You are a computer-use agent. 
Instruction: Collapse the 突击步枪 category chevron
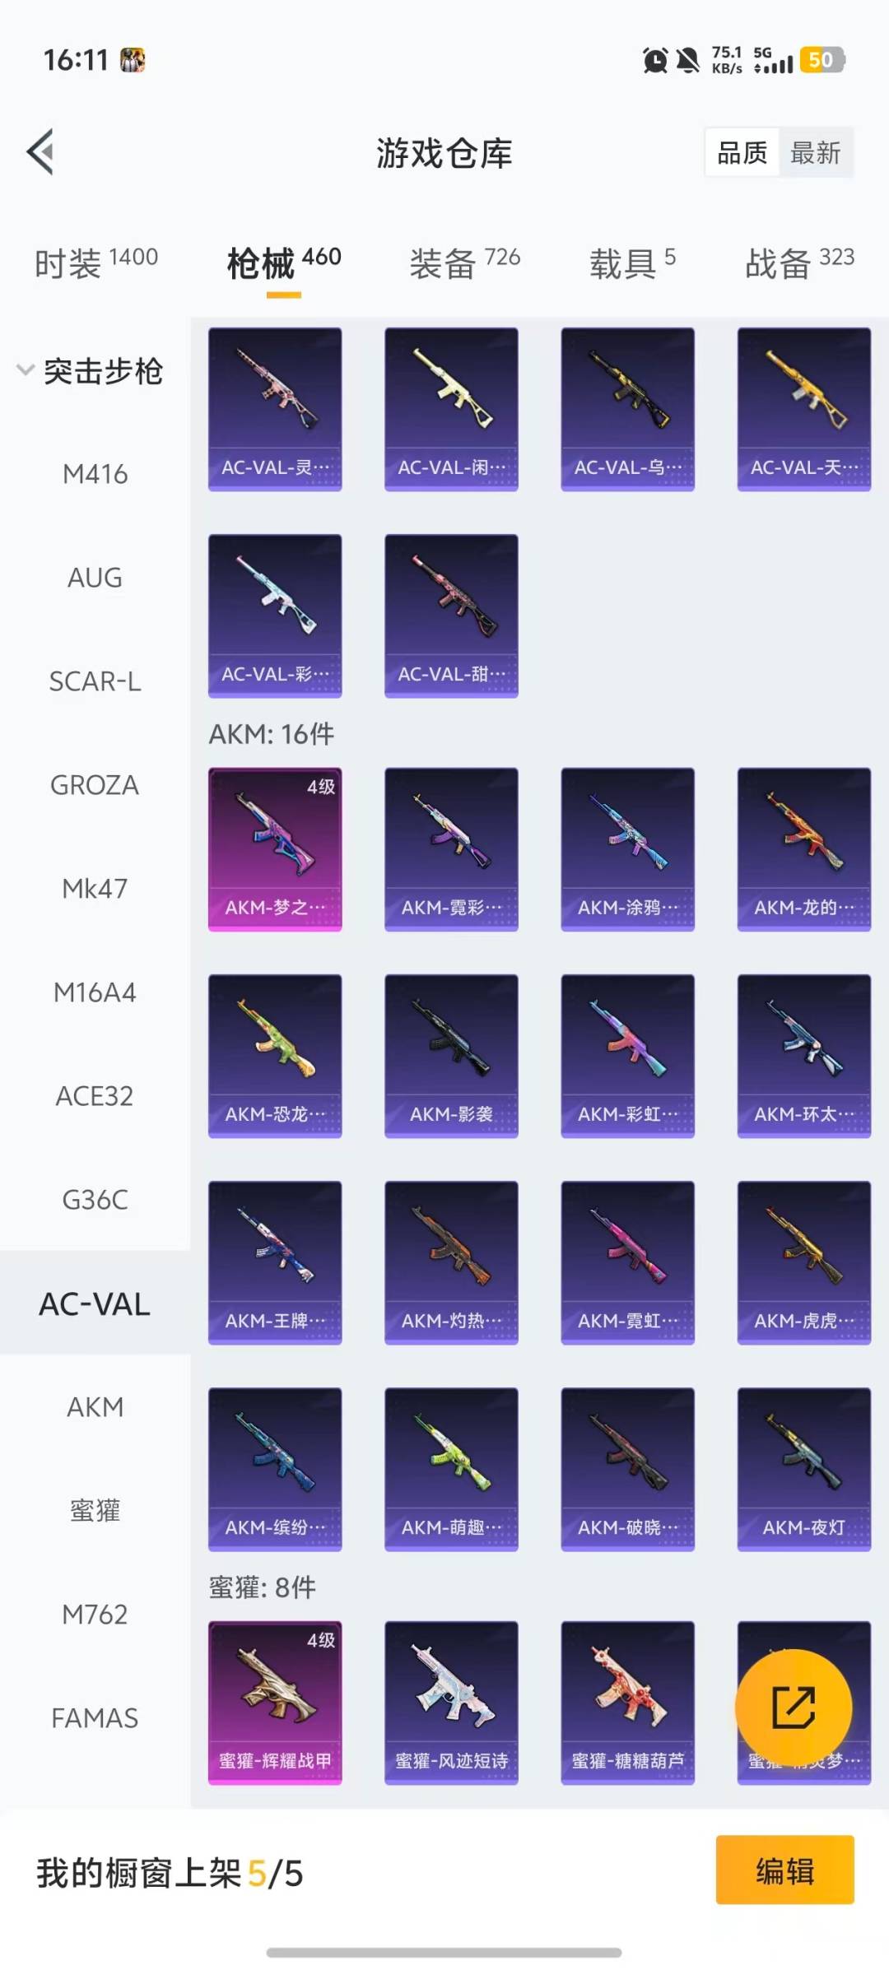coord(26,370)
